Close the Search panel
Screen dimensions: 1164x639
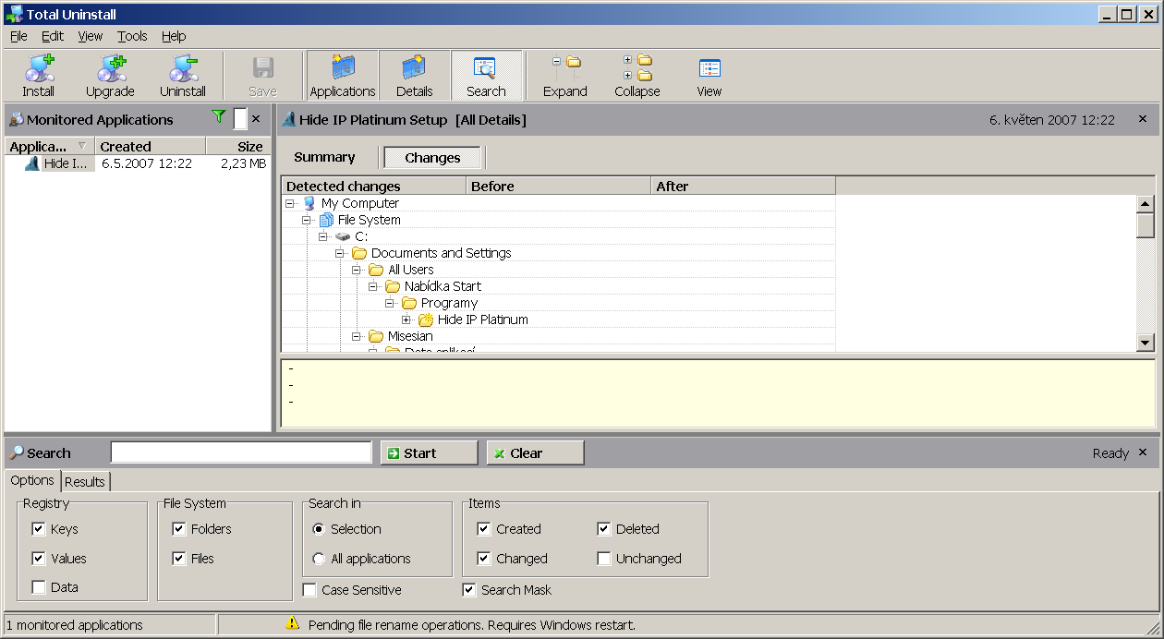(1143, 452)
